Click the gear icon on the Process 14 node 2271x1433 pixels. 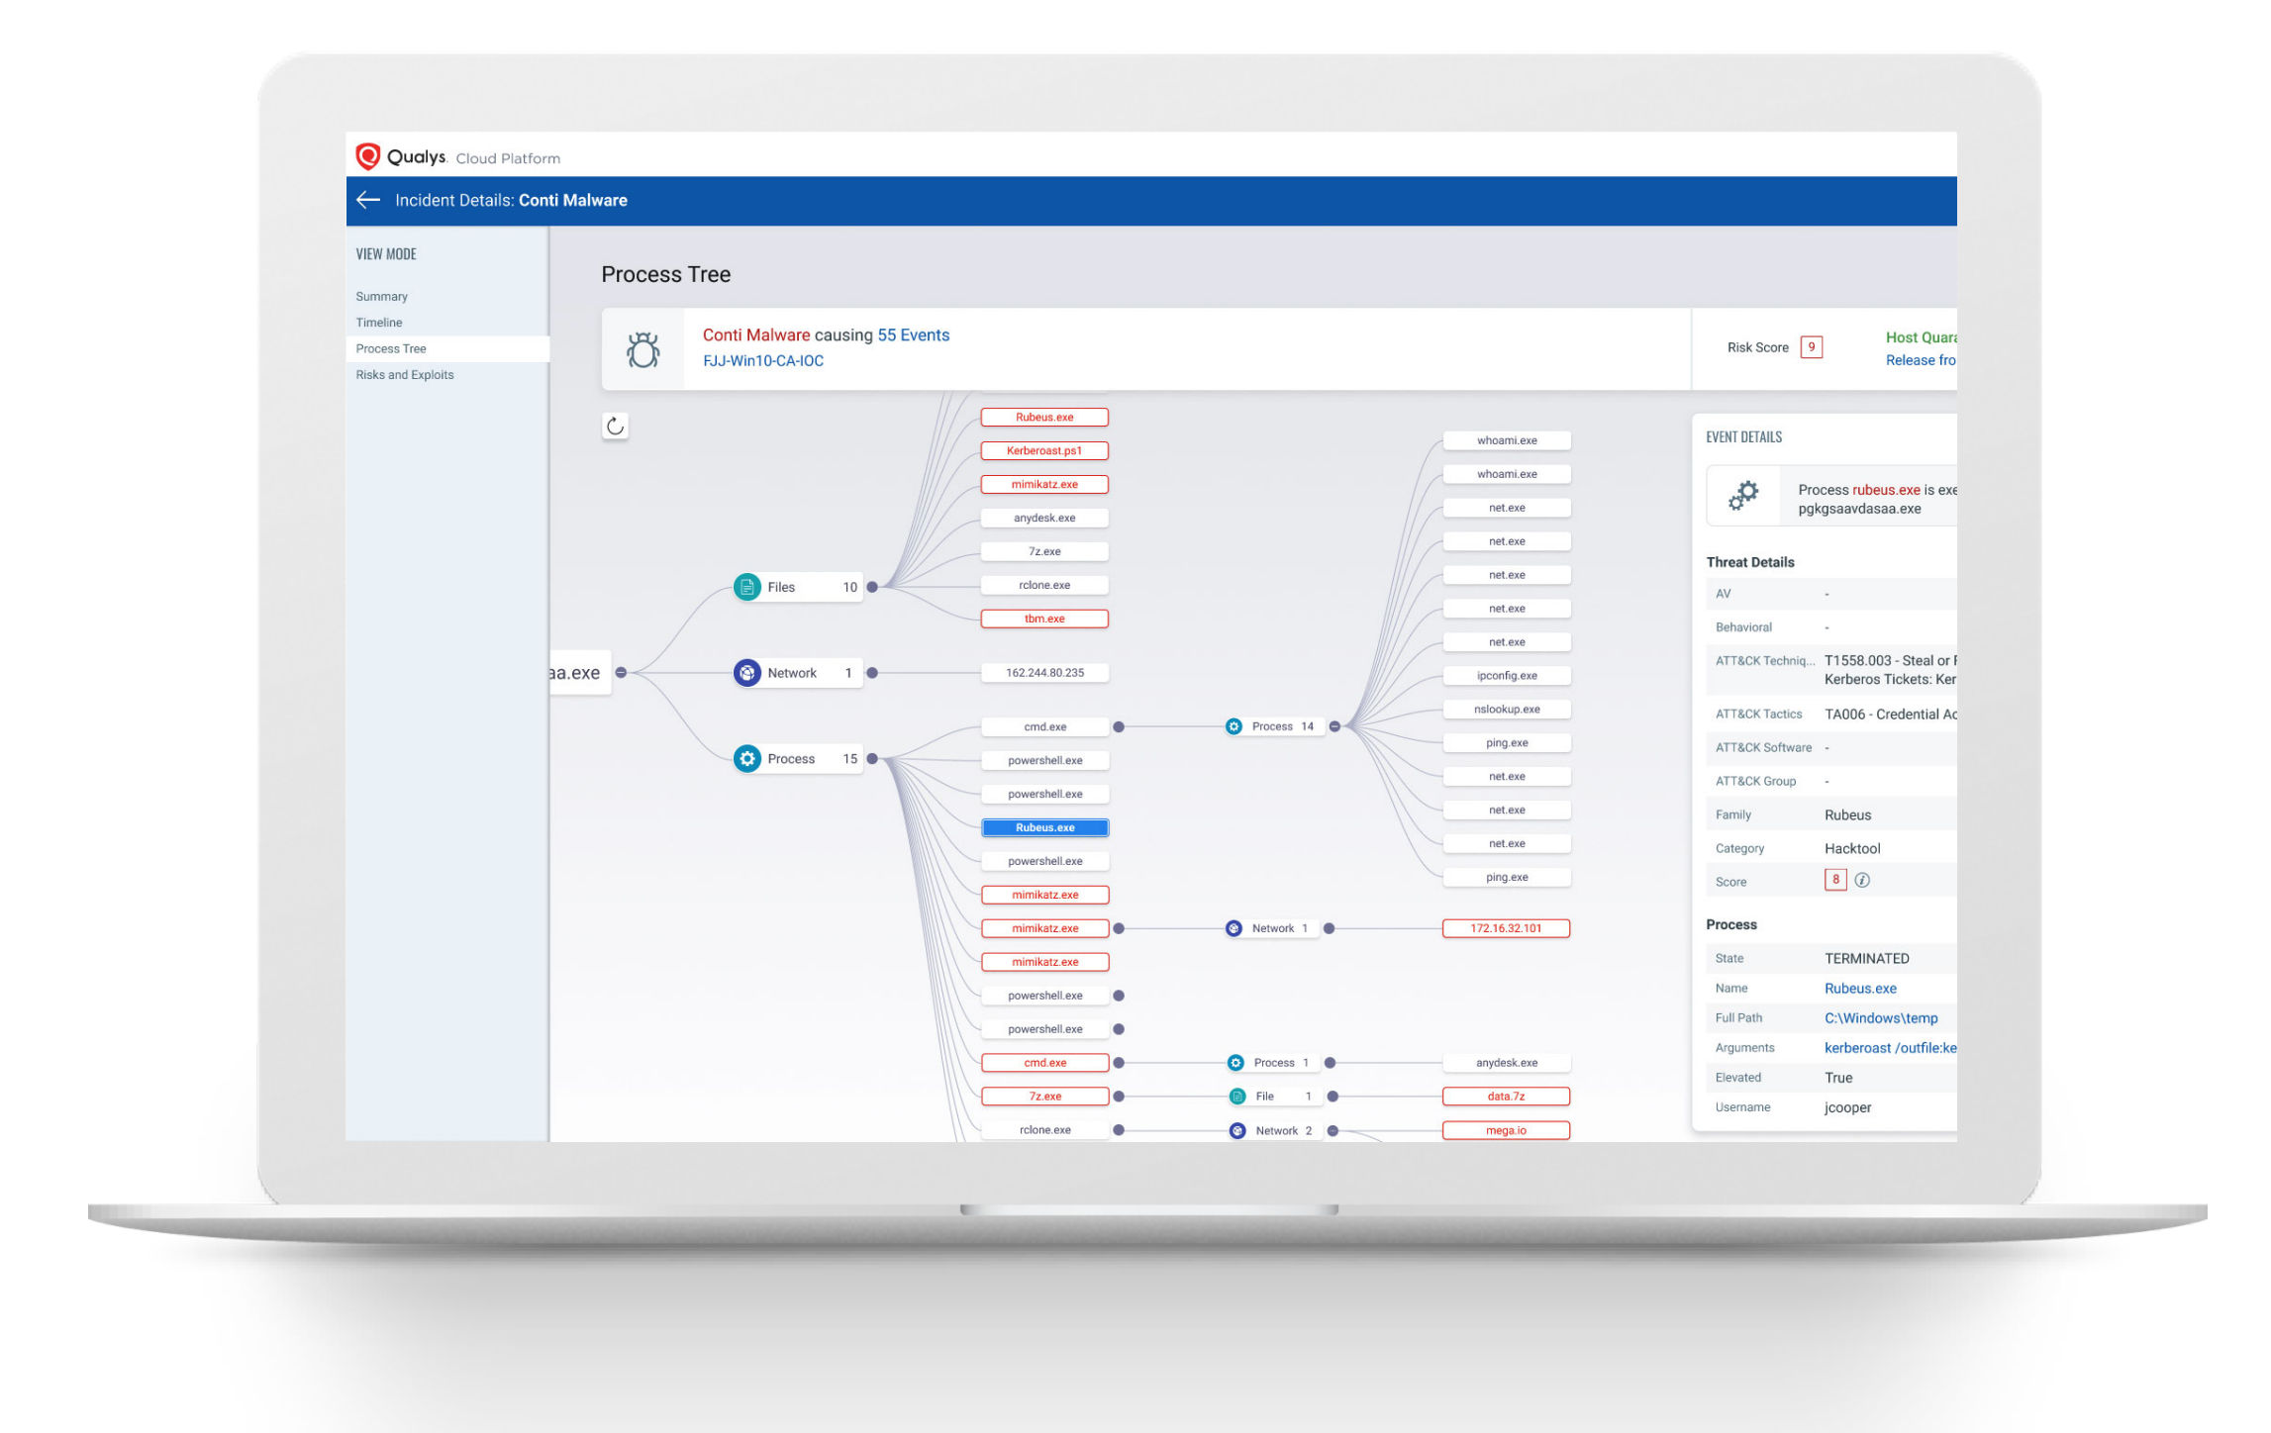1234,725
